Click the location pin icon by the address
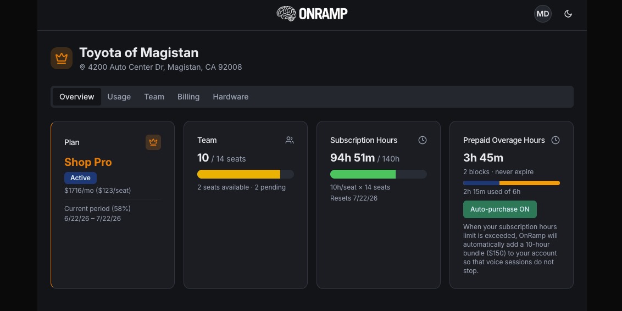This screenshot has width=622, height=311. [x=82, y=67]
